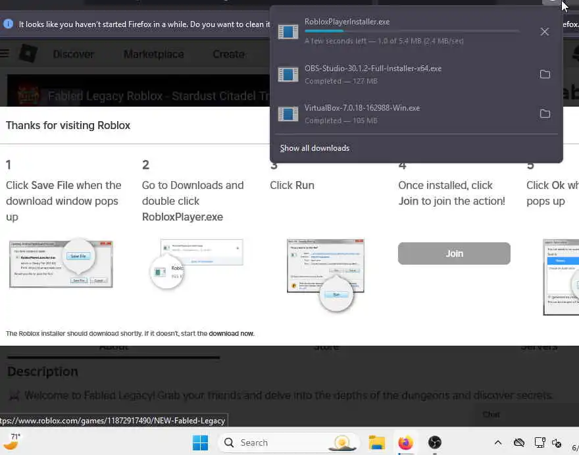The width and height of the screenshot is (579, 455).
Task: Open folder containing OBS-Studio installer
Action: (x=545, y=74)
